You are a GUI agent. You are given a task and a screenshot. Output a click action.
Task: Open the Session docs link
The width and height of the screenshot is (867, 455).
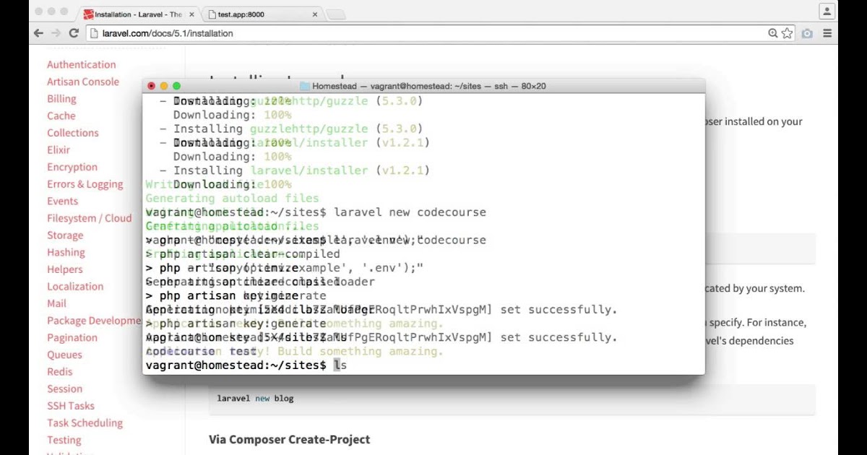65,389
